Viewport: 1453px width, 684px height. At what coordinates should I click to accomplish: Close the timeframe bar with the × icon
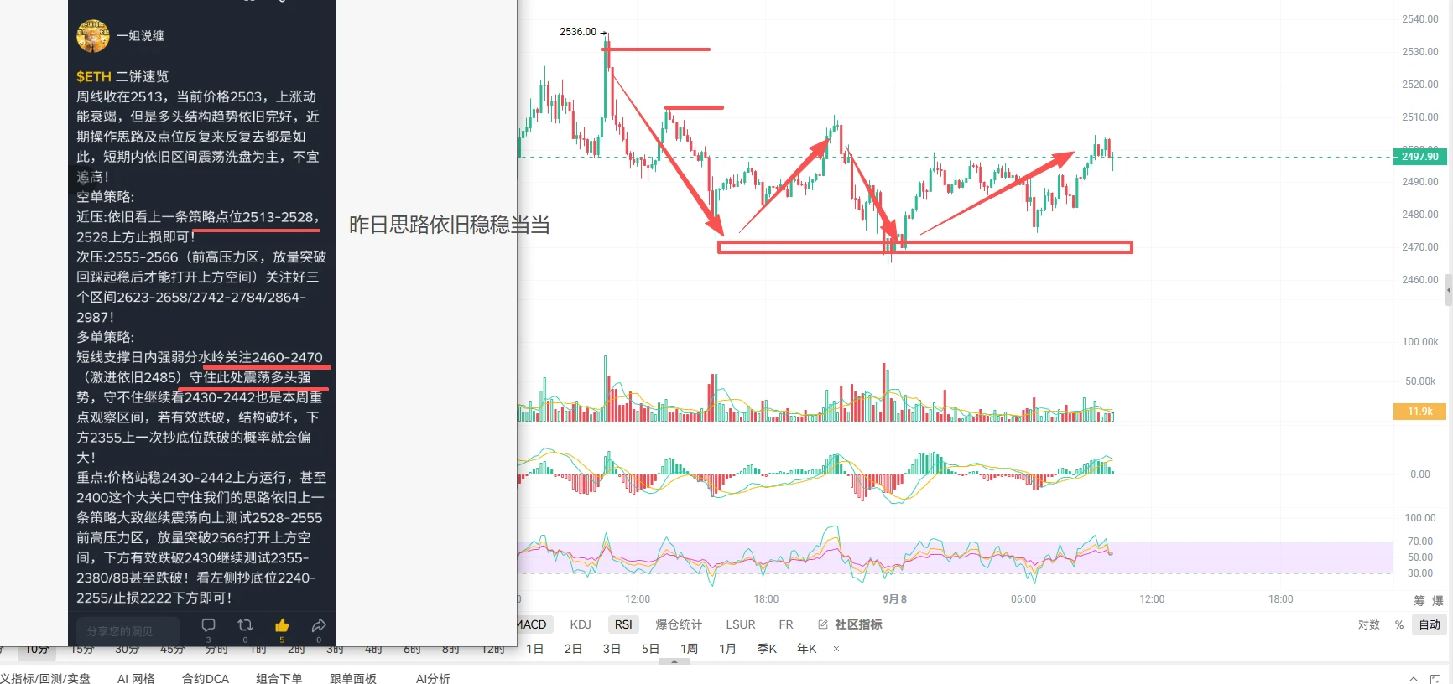pyautogui.click(x=836, y=649)
